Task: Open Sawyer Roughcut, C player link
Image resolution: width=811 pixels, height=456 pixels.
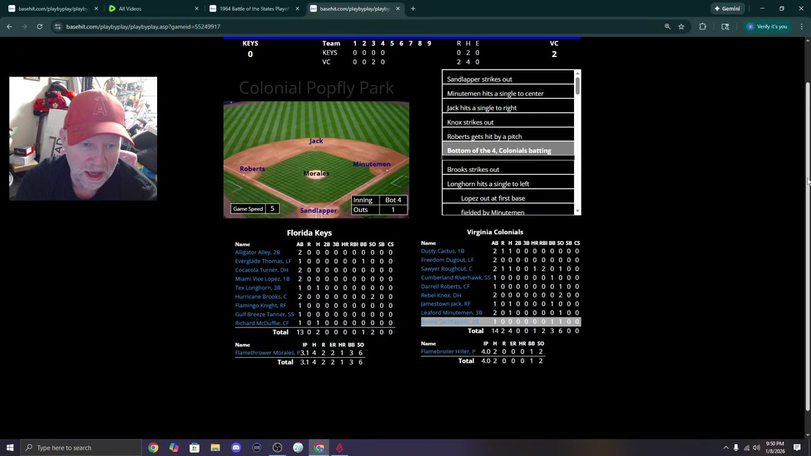Action: (x=447, y=269)
